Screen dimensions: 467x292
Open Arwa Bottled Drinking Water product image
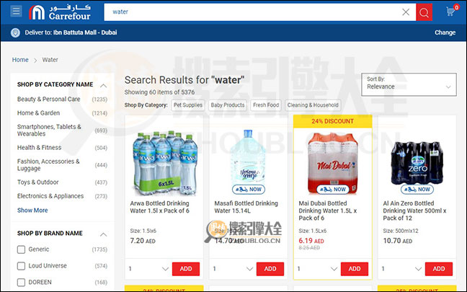click(165, 163)
